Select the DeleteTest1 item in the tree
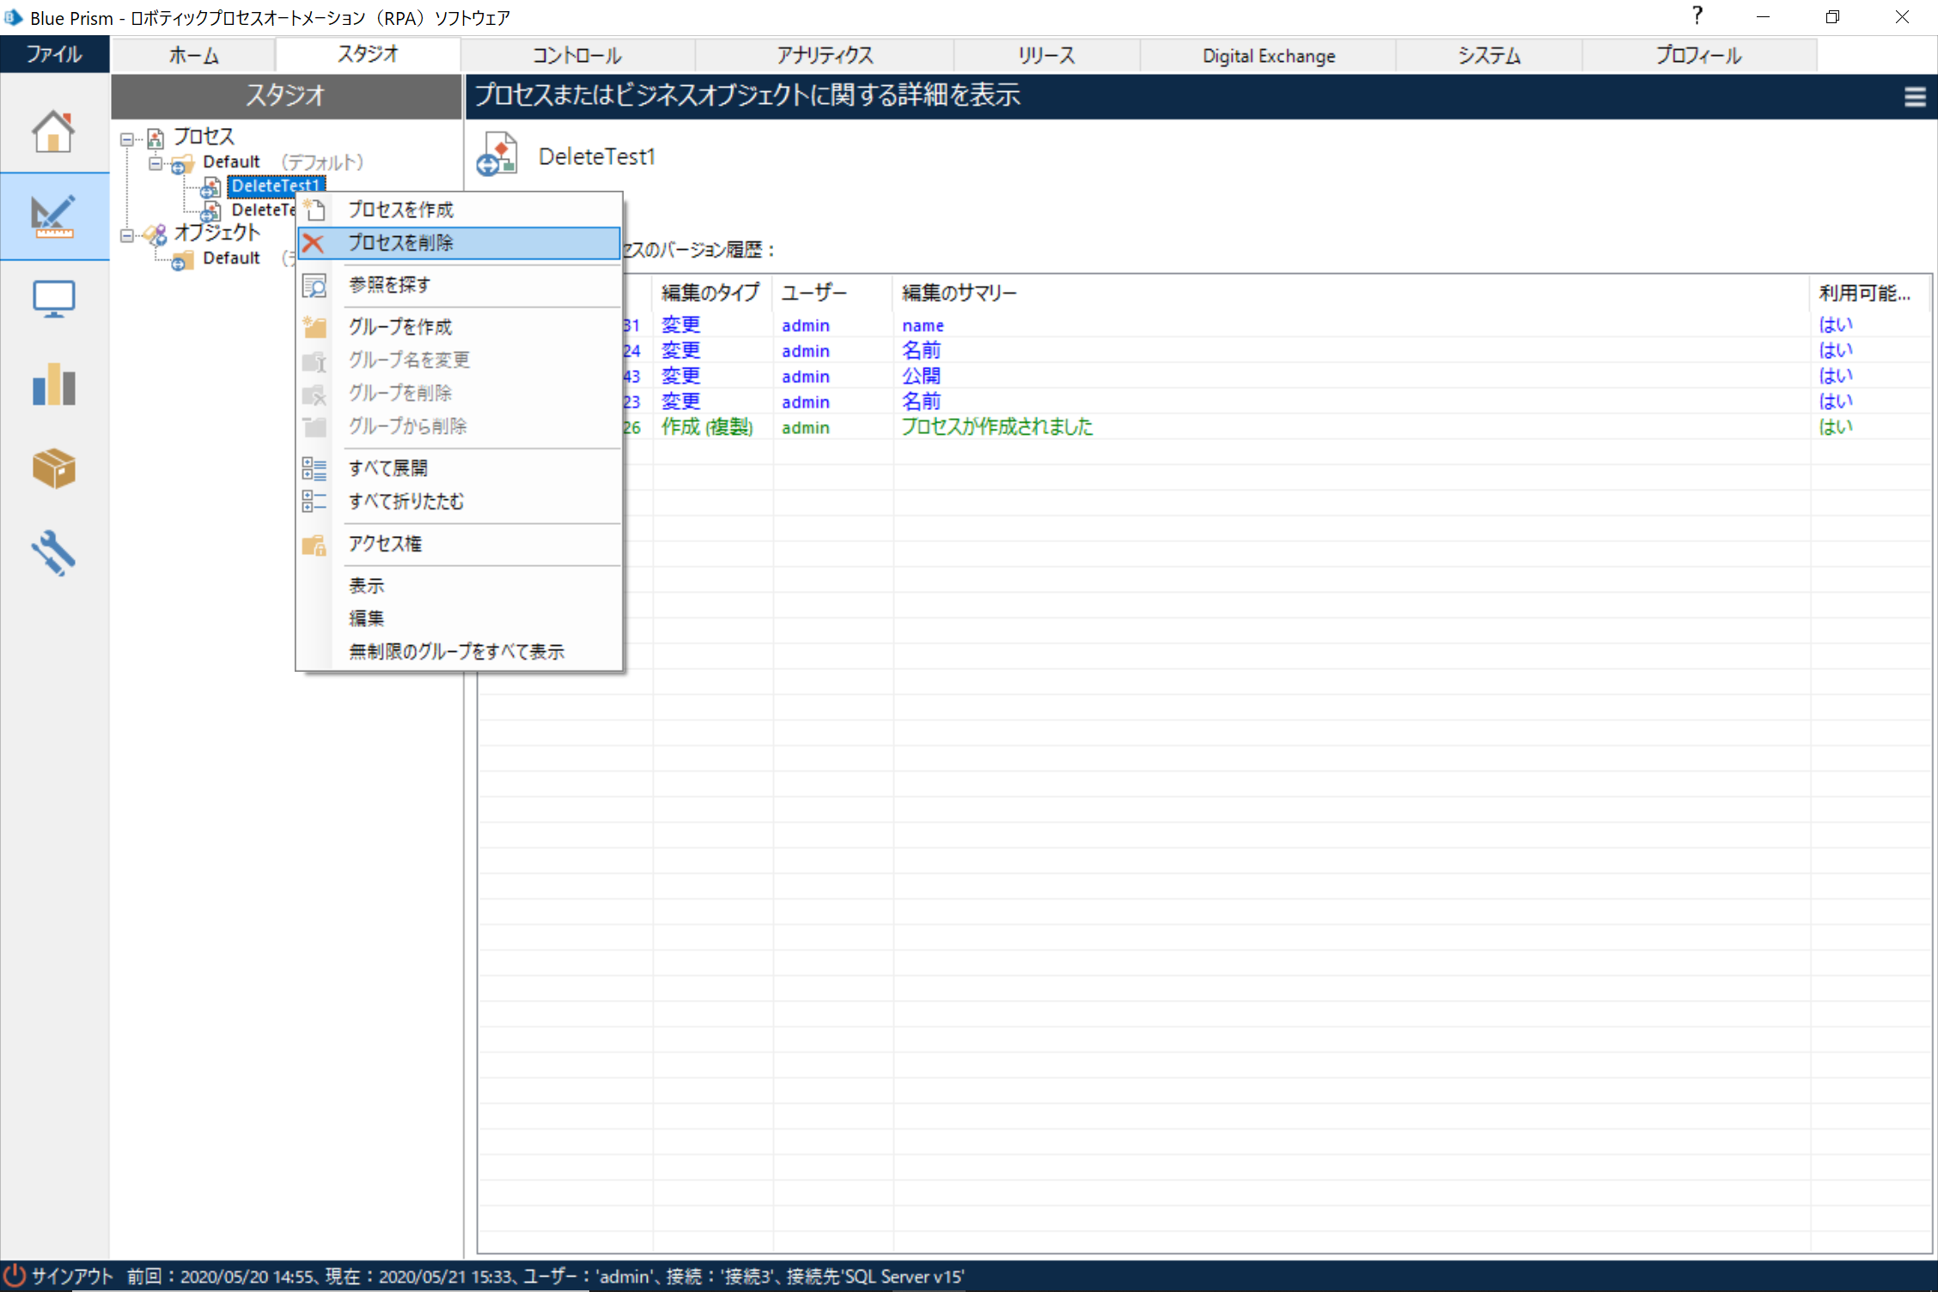Viewport: 1938px width, 1292px height. click(x=275, y=186)
